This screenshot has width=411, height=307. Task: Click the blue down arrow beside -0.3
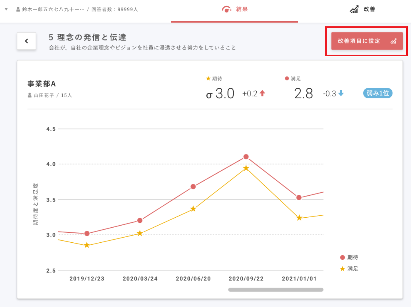(x=341, y=94)
